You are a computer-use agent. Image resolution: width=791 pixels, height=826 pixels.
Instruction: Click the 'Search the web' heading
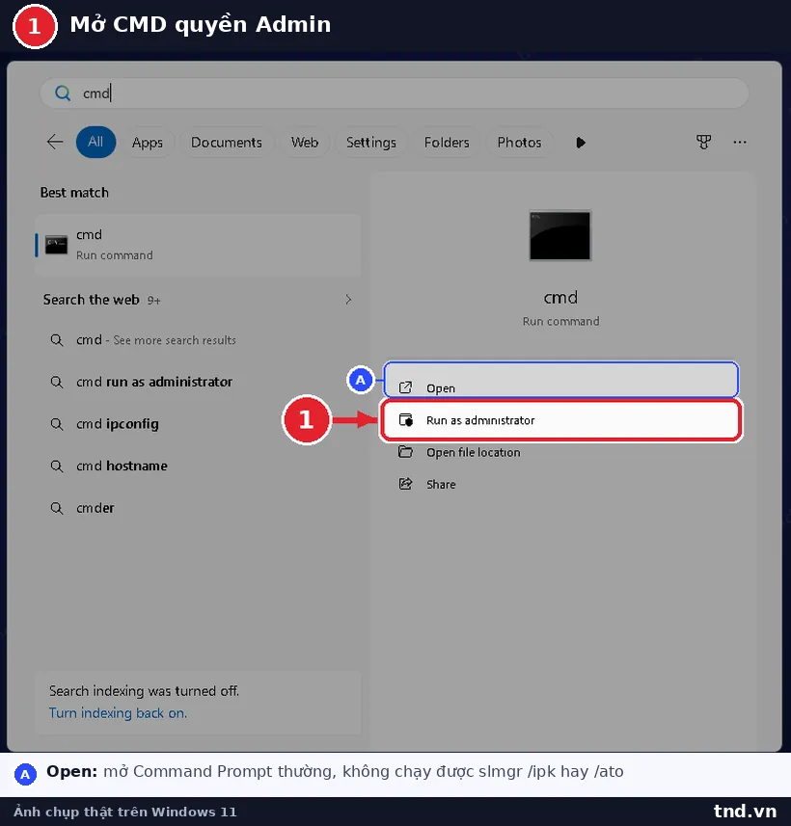pyautogui.click(x=92, y=300)
